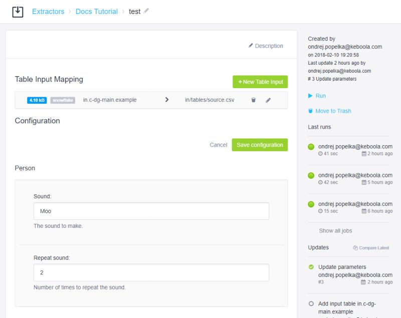Click the Repeat sound input field
The height and width of the screenshot is (318, 401).
click(x=150, y=272)
